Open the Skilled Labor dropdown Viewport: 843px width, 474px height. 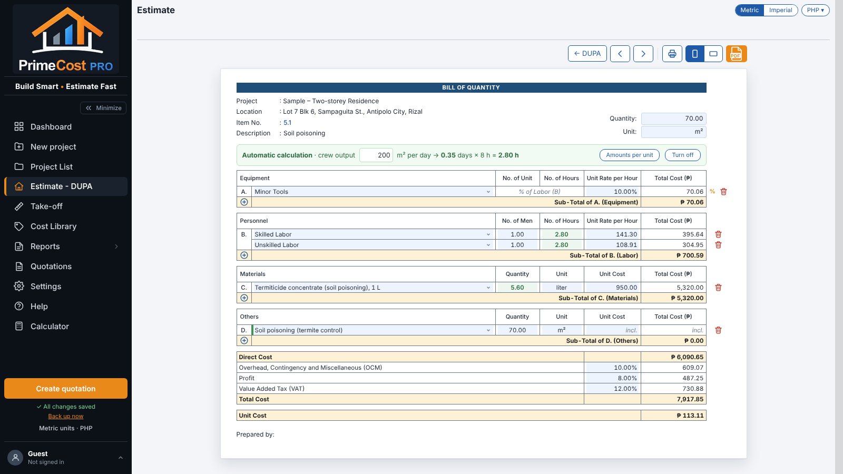(x=373, y=234)
